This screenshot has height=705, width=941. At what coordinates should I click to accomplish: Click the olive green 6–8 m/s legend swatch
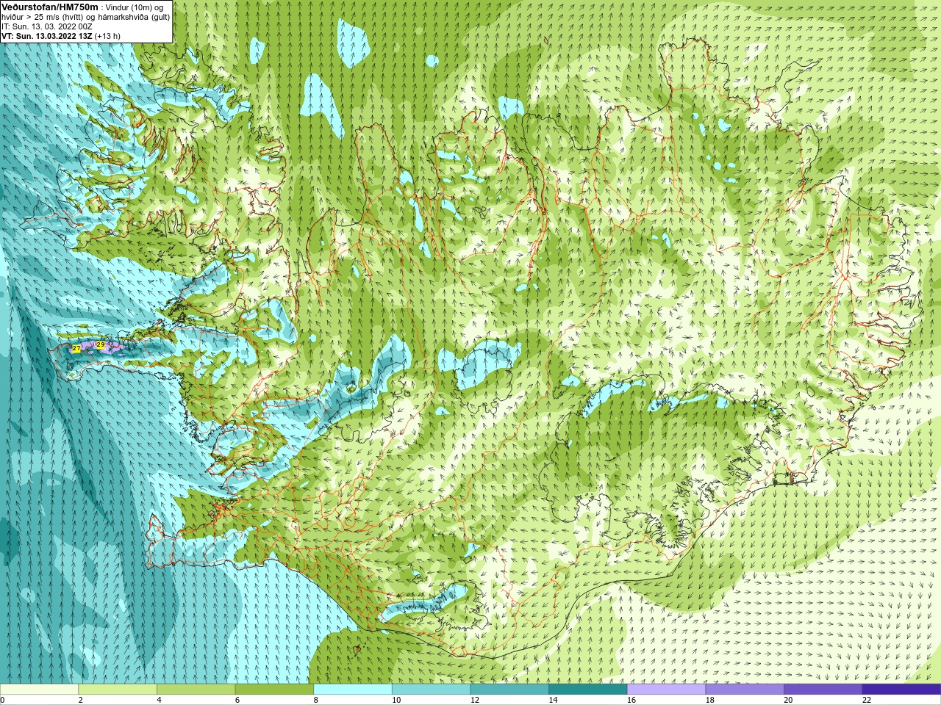[x=274, y=690]
